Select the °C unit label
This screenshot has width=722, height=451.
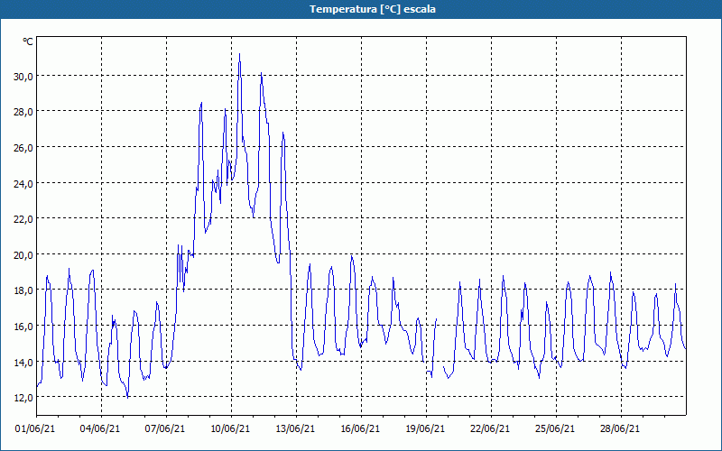(28, 41)
